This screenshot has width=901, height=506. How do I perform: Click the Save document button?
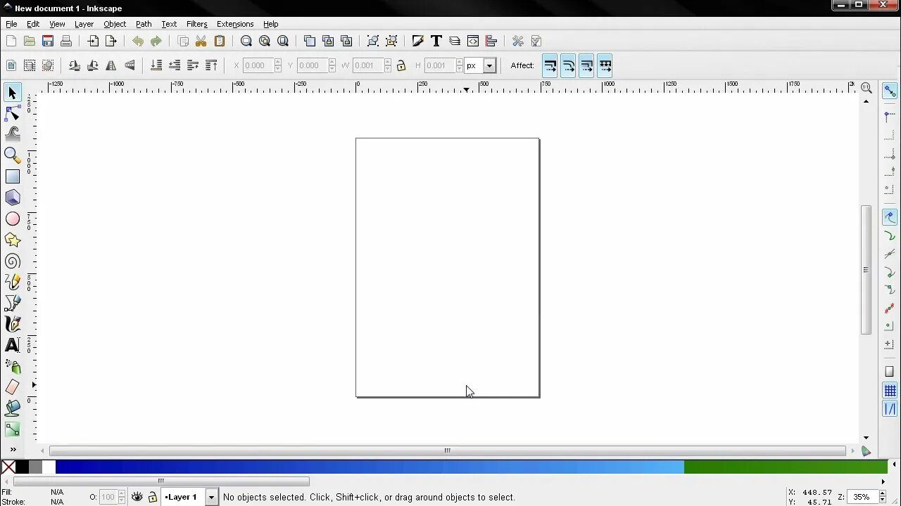point(48,41)
